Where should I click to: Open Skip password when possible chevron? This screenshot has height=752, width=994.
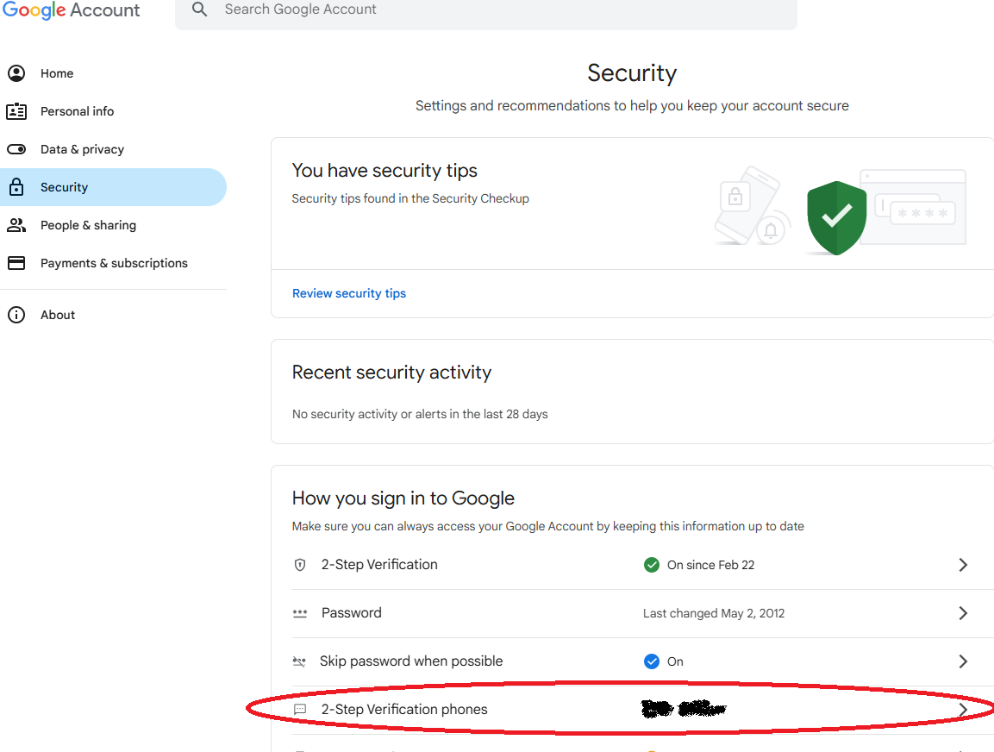pyautogui.click(x=963, y=661)
